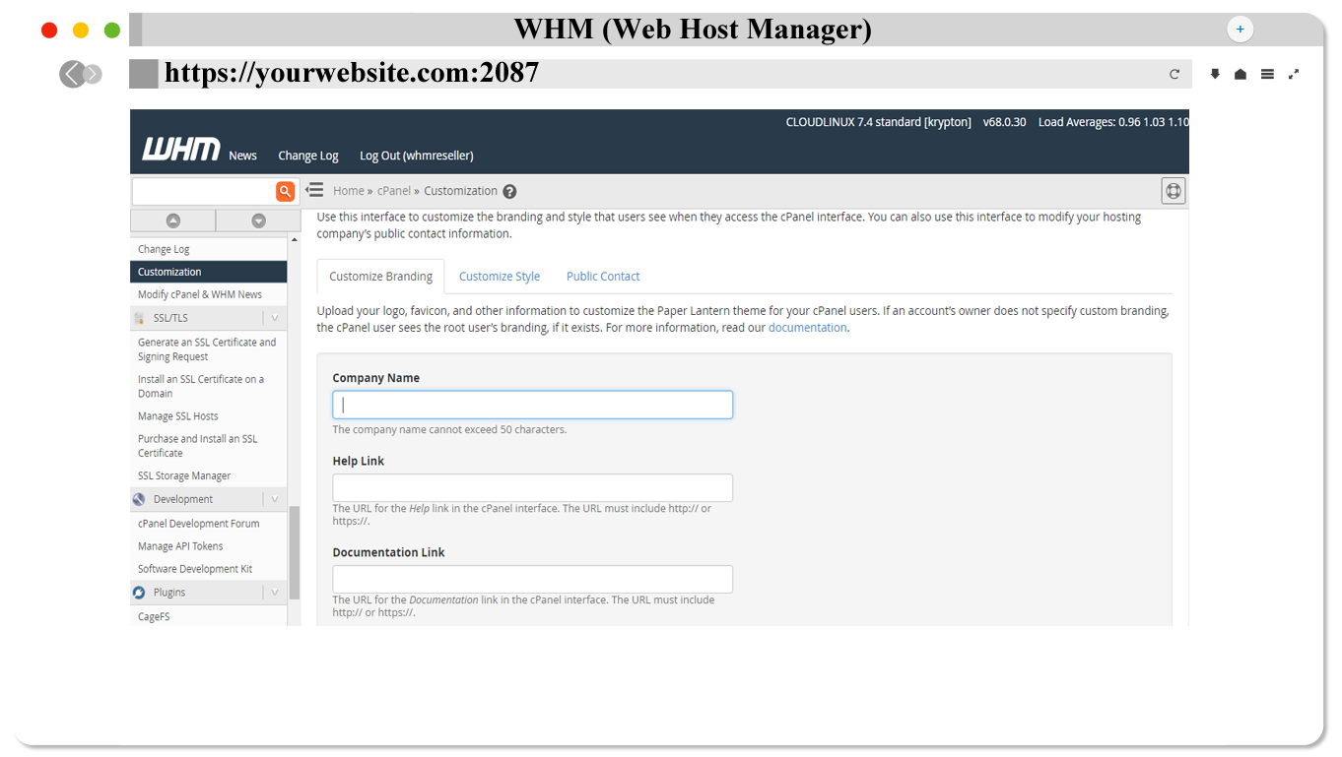Click the expand all down arrow button
The image size is (1342, 757).
[x=258, y=221]
